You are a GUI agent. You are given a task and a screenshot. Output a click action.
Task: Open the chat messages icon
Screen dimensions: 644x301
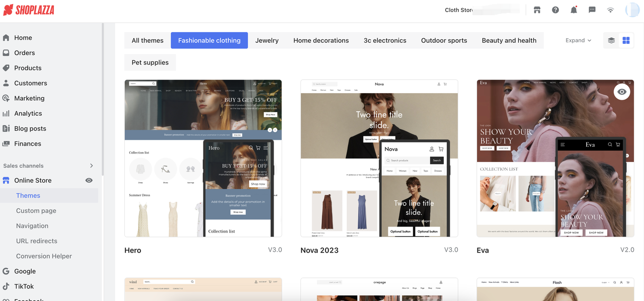pyautogui.click(x=592, y=10)
